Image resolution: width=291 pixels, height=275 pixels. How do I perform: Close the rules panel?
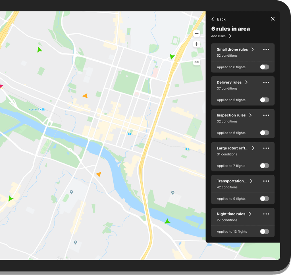click(x=273, y=19)
